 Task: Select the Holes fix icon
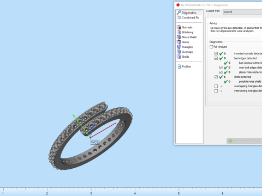(x=179, y=42)
